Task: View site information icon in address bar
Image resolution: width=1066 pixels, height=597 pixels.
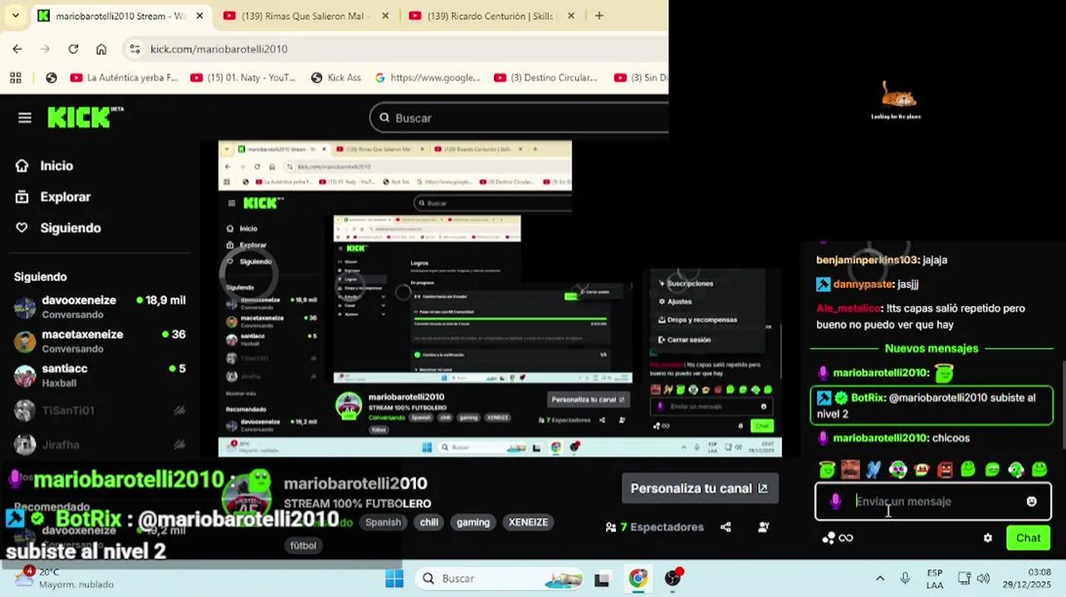Action: tap(135, 49)
